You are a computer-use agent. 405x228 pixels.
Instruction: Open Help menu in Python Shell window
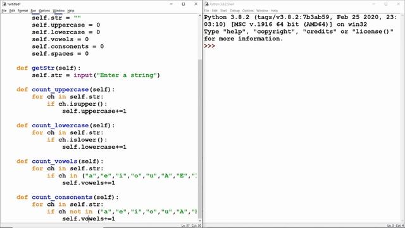[x=274, y=11]
